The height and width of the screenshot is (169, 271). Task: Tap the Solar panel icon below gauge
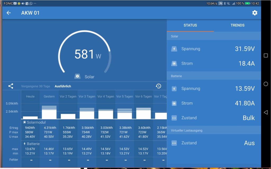78,76
